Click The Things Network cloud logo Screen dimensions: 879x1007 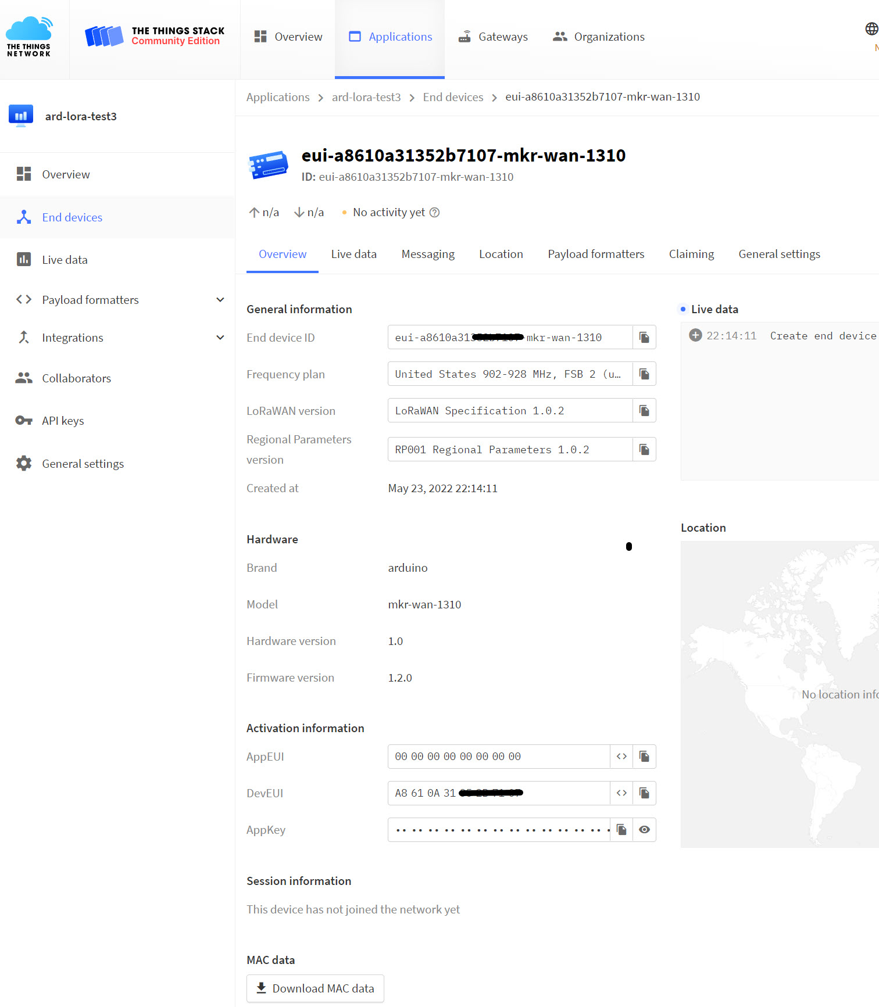click(29, 37)
